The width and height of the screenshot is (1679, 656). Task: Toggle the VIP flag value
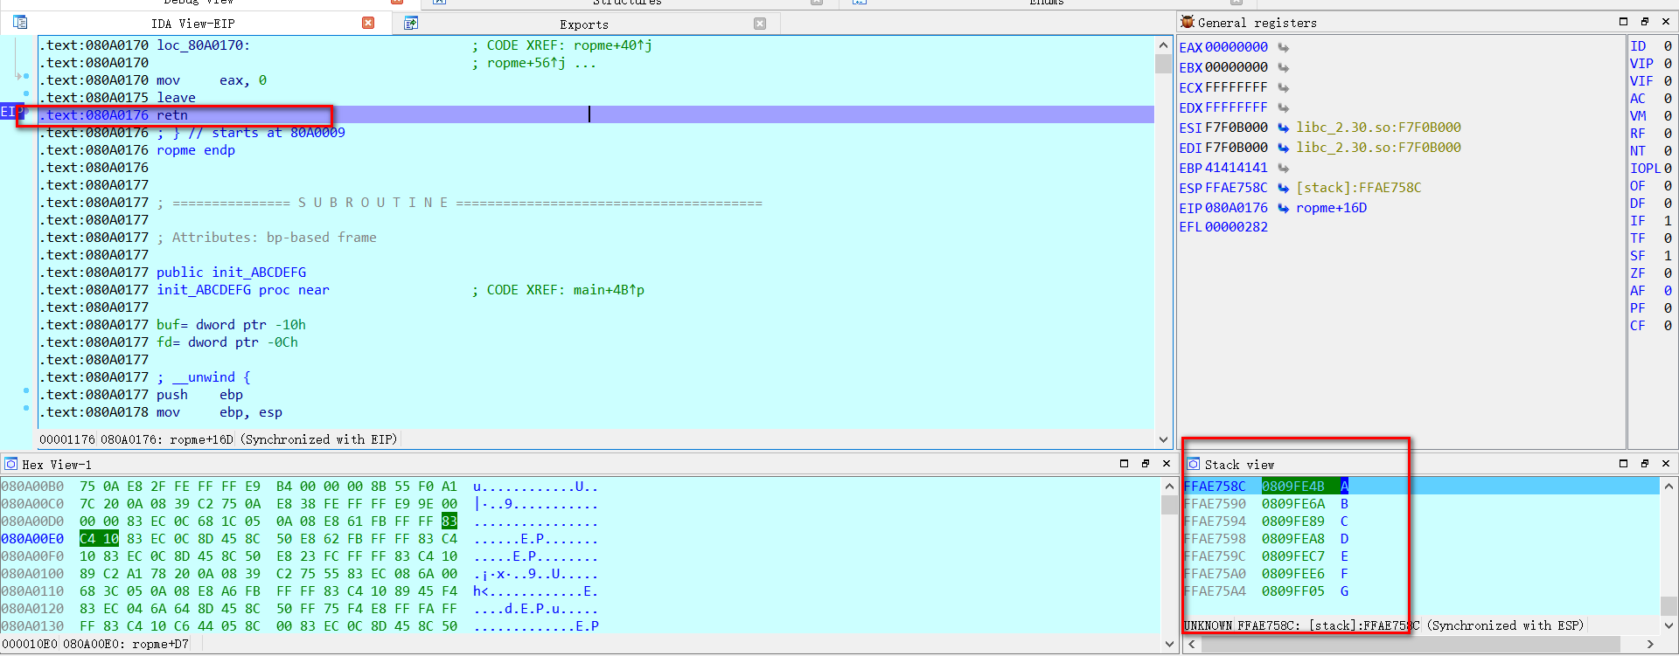pos(1668,64)
